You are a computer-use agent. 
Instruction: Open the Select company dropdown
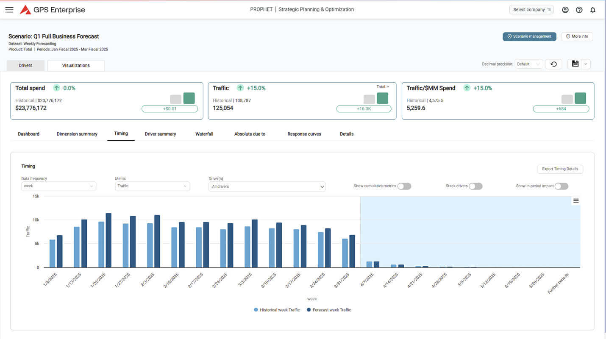[531, 10]
